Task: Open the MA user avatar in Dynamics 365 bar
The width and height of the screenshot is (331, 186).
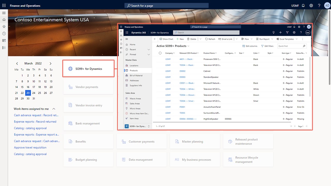Action: 308,33
